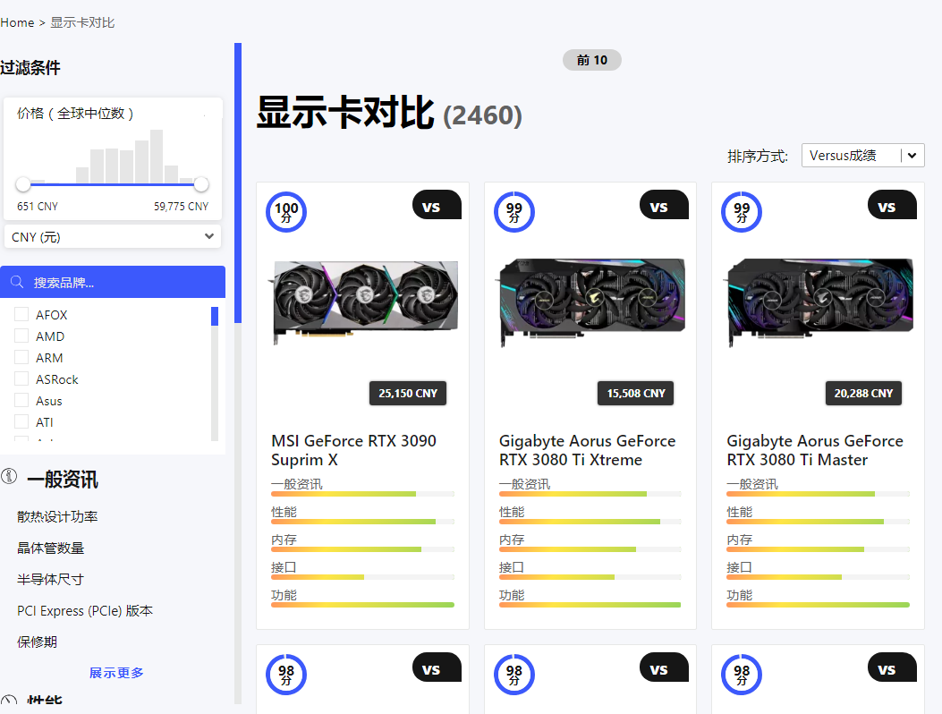
Task: Click score circle on Aorus 3080 Ti Xtreme card
Action: (x=513, y=211)
